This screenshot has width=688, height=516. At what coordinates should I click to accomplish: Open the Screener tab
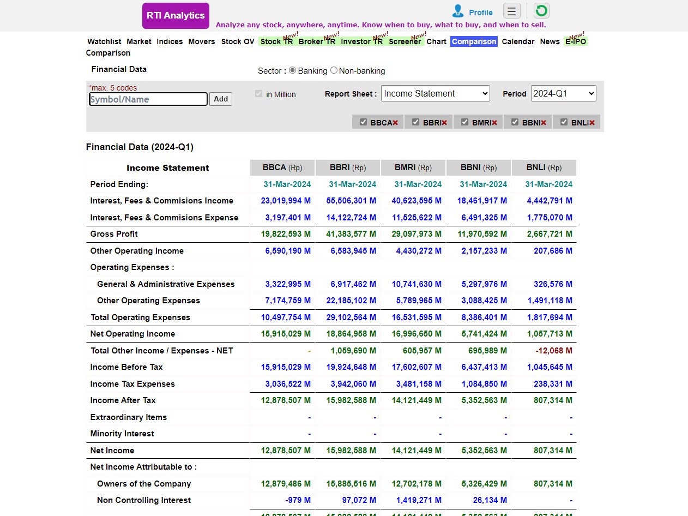pyautogui.click(x=405, y=41)
